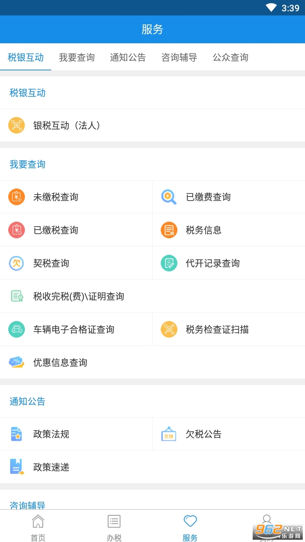Select the 咨询辅导 tab
The image size is (305, 542).
pyautogui.click(x=179, y=57)
